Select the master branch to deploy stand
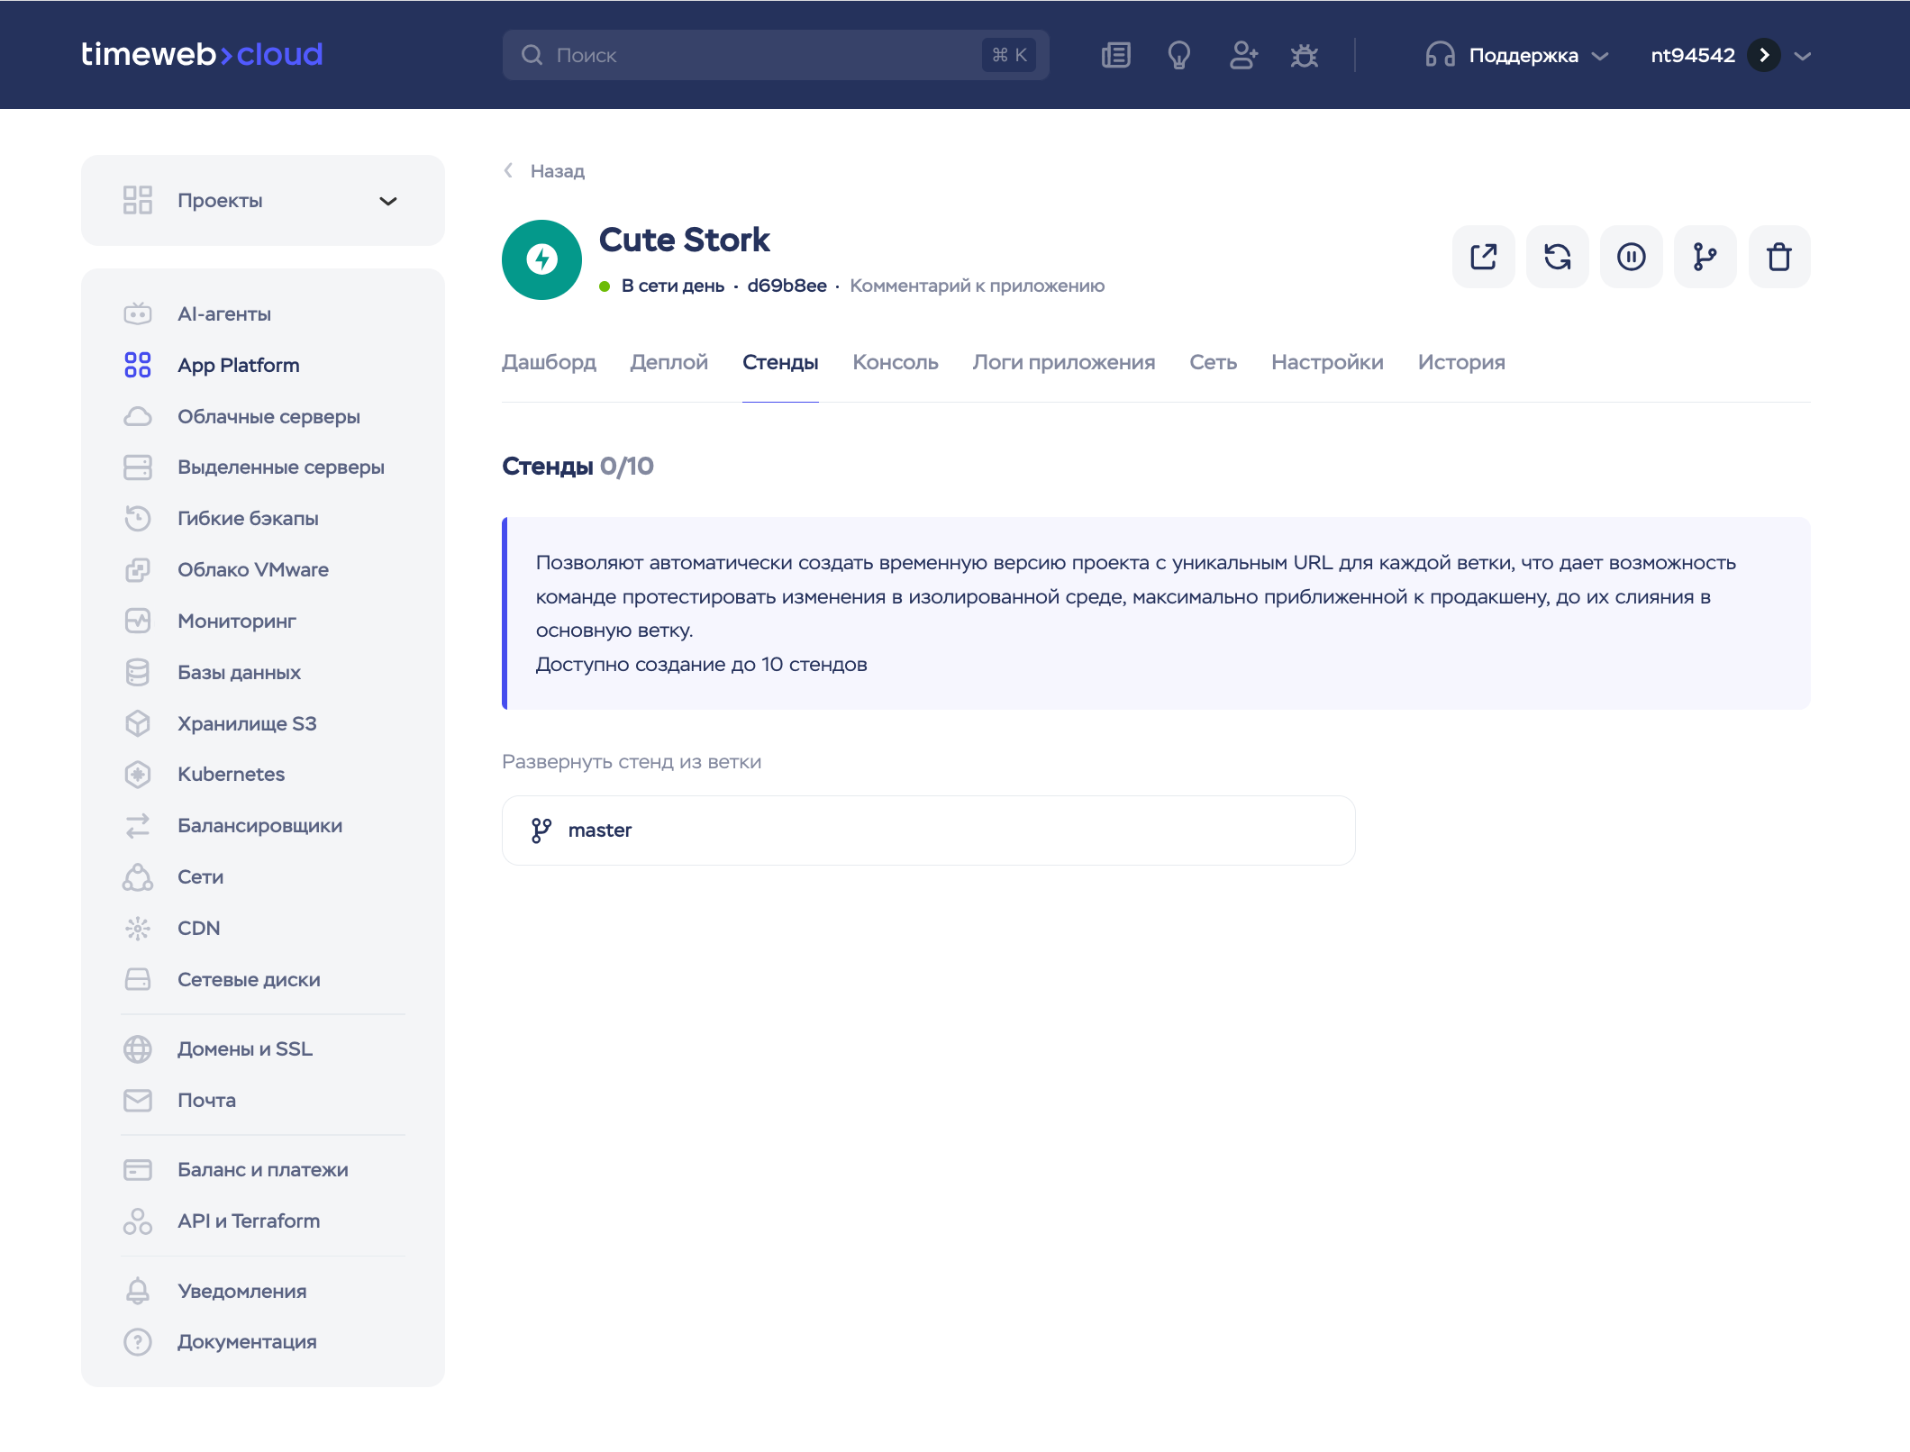This screenshot has height=1452, width=1910. click(x=928, y=830)
